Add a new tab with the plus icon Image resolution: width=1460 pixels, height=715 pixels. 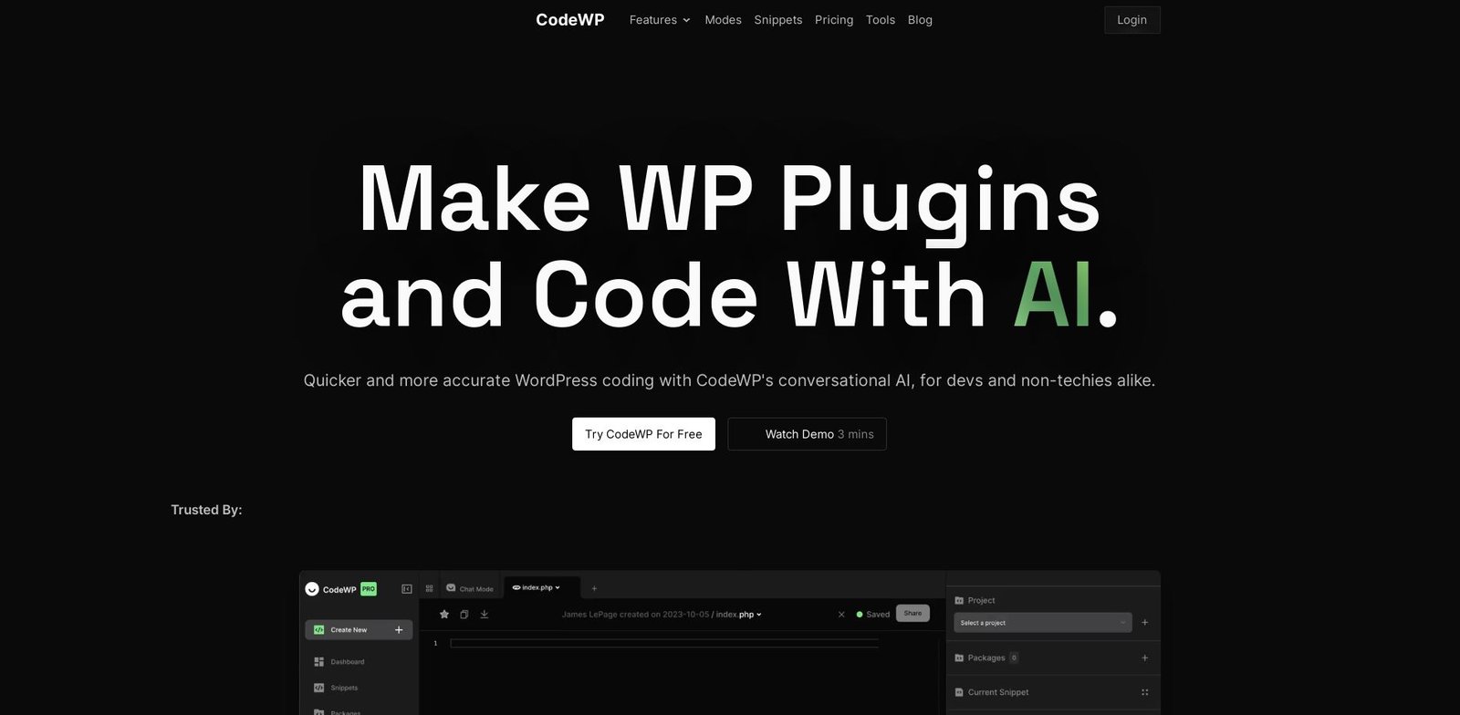[x=594, y=588]
